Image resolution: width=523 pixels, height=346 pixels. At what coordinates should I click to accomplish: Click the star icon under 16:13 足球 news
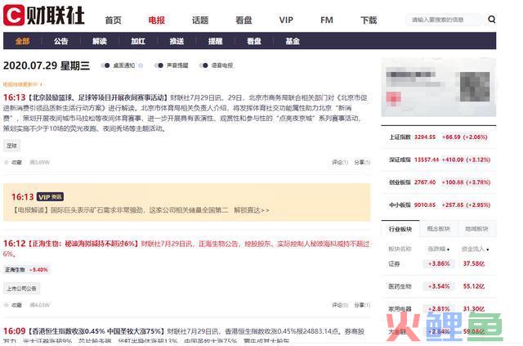6,162
